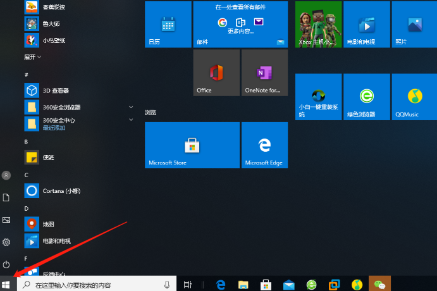The image size is (437, 291).
Task: Open 地图 maps app
Action: coord(79,225)
